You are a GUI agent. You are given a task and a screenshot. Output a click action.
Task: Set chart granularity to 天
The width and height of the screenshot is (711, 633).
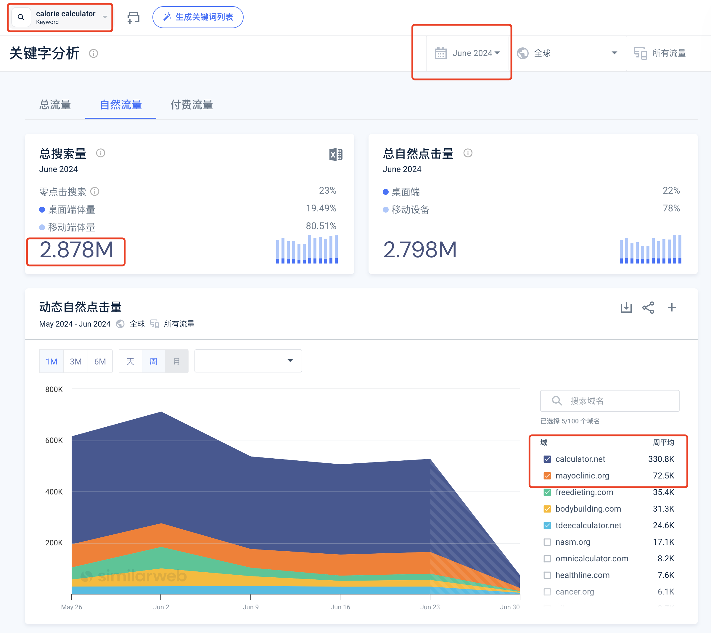pos(131,362)
